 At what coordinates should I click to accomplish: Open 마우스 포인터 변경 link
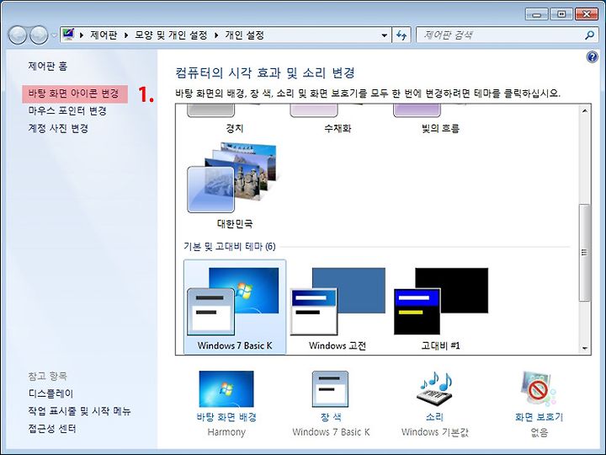pyautogui.click(x=67, y=110)
